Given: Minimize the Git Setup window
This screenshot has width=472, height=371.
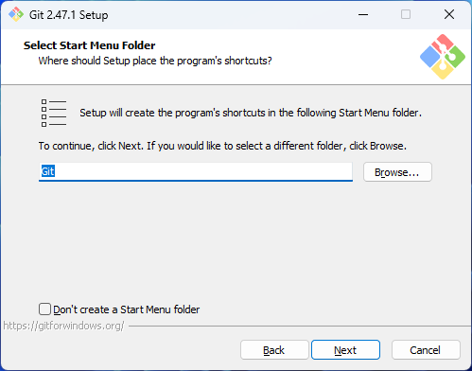Looking at the screenshot, I should [363, 14].
